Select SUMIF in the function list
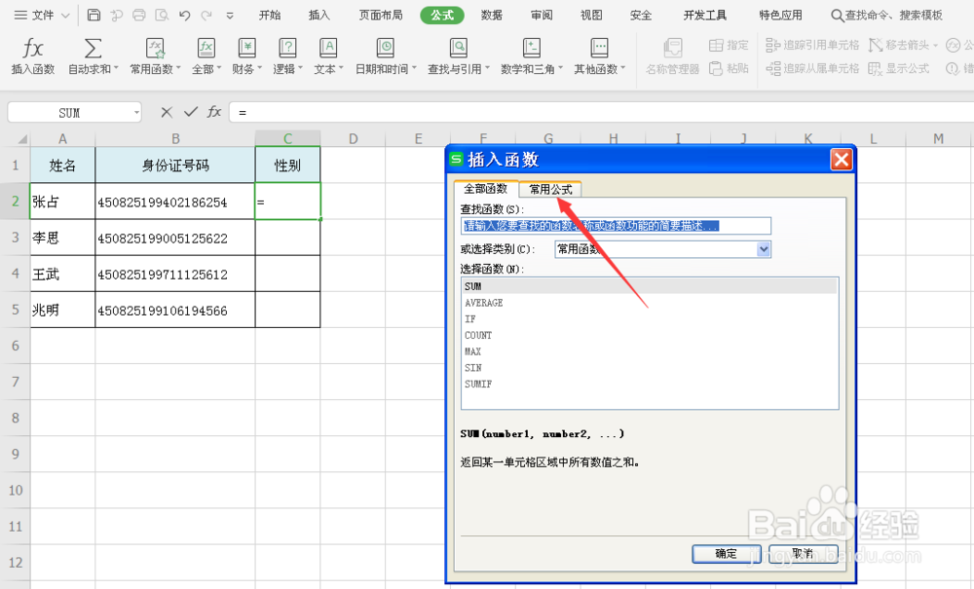 point(650,385)
